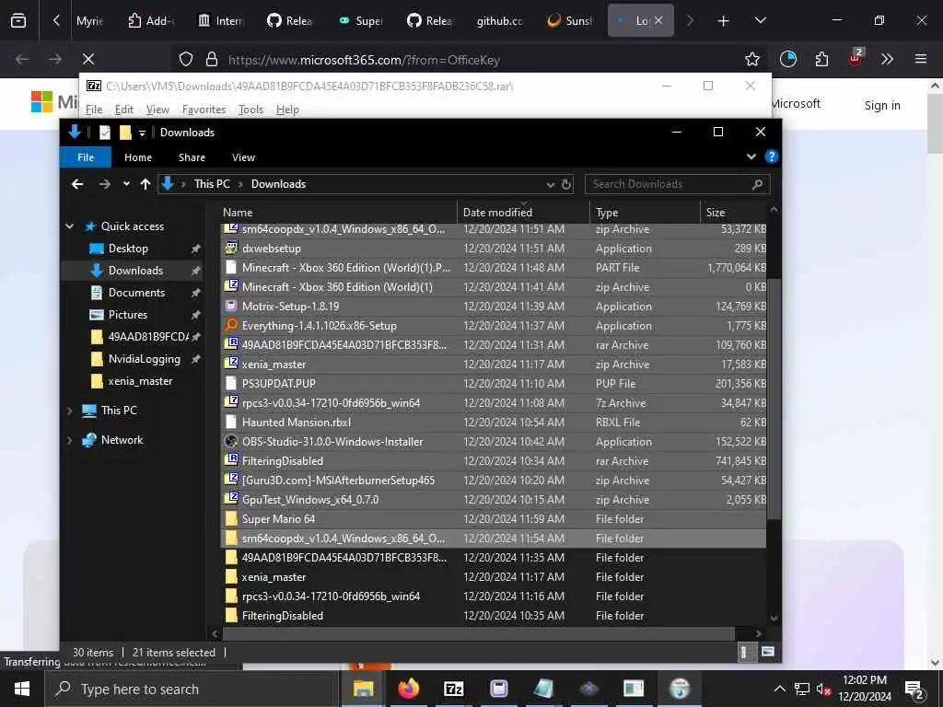Viewport: 943px width, 707px height.
Task: Open the File tab in Explorer
Action: [x=86, y=156]
